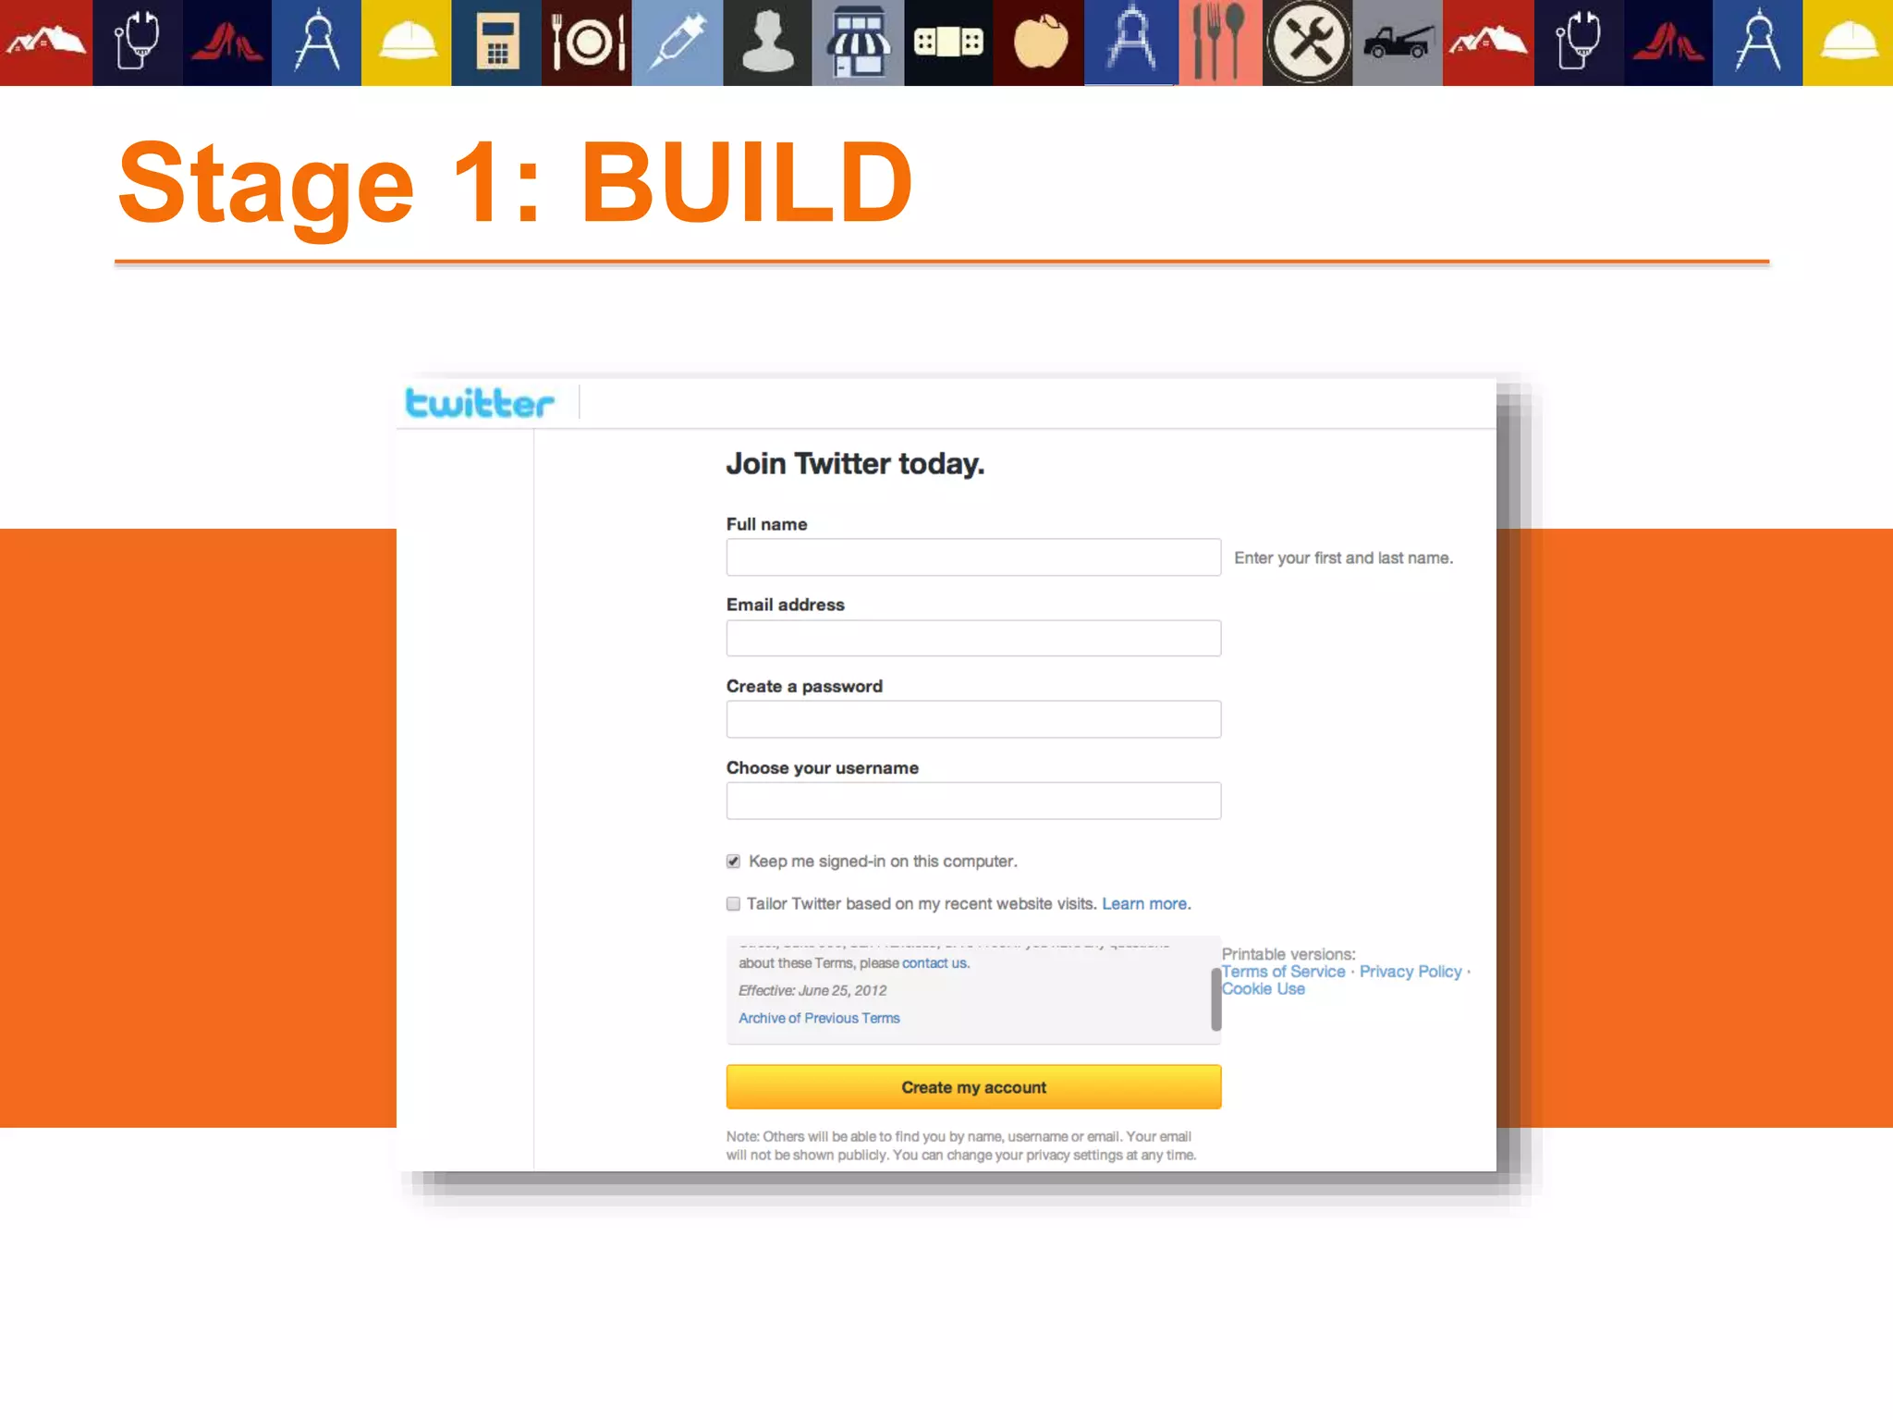Open printable Cookie Use link
This screenshot has height=1420, width=1893.
1264,989
